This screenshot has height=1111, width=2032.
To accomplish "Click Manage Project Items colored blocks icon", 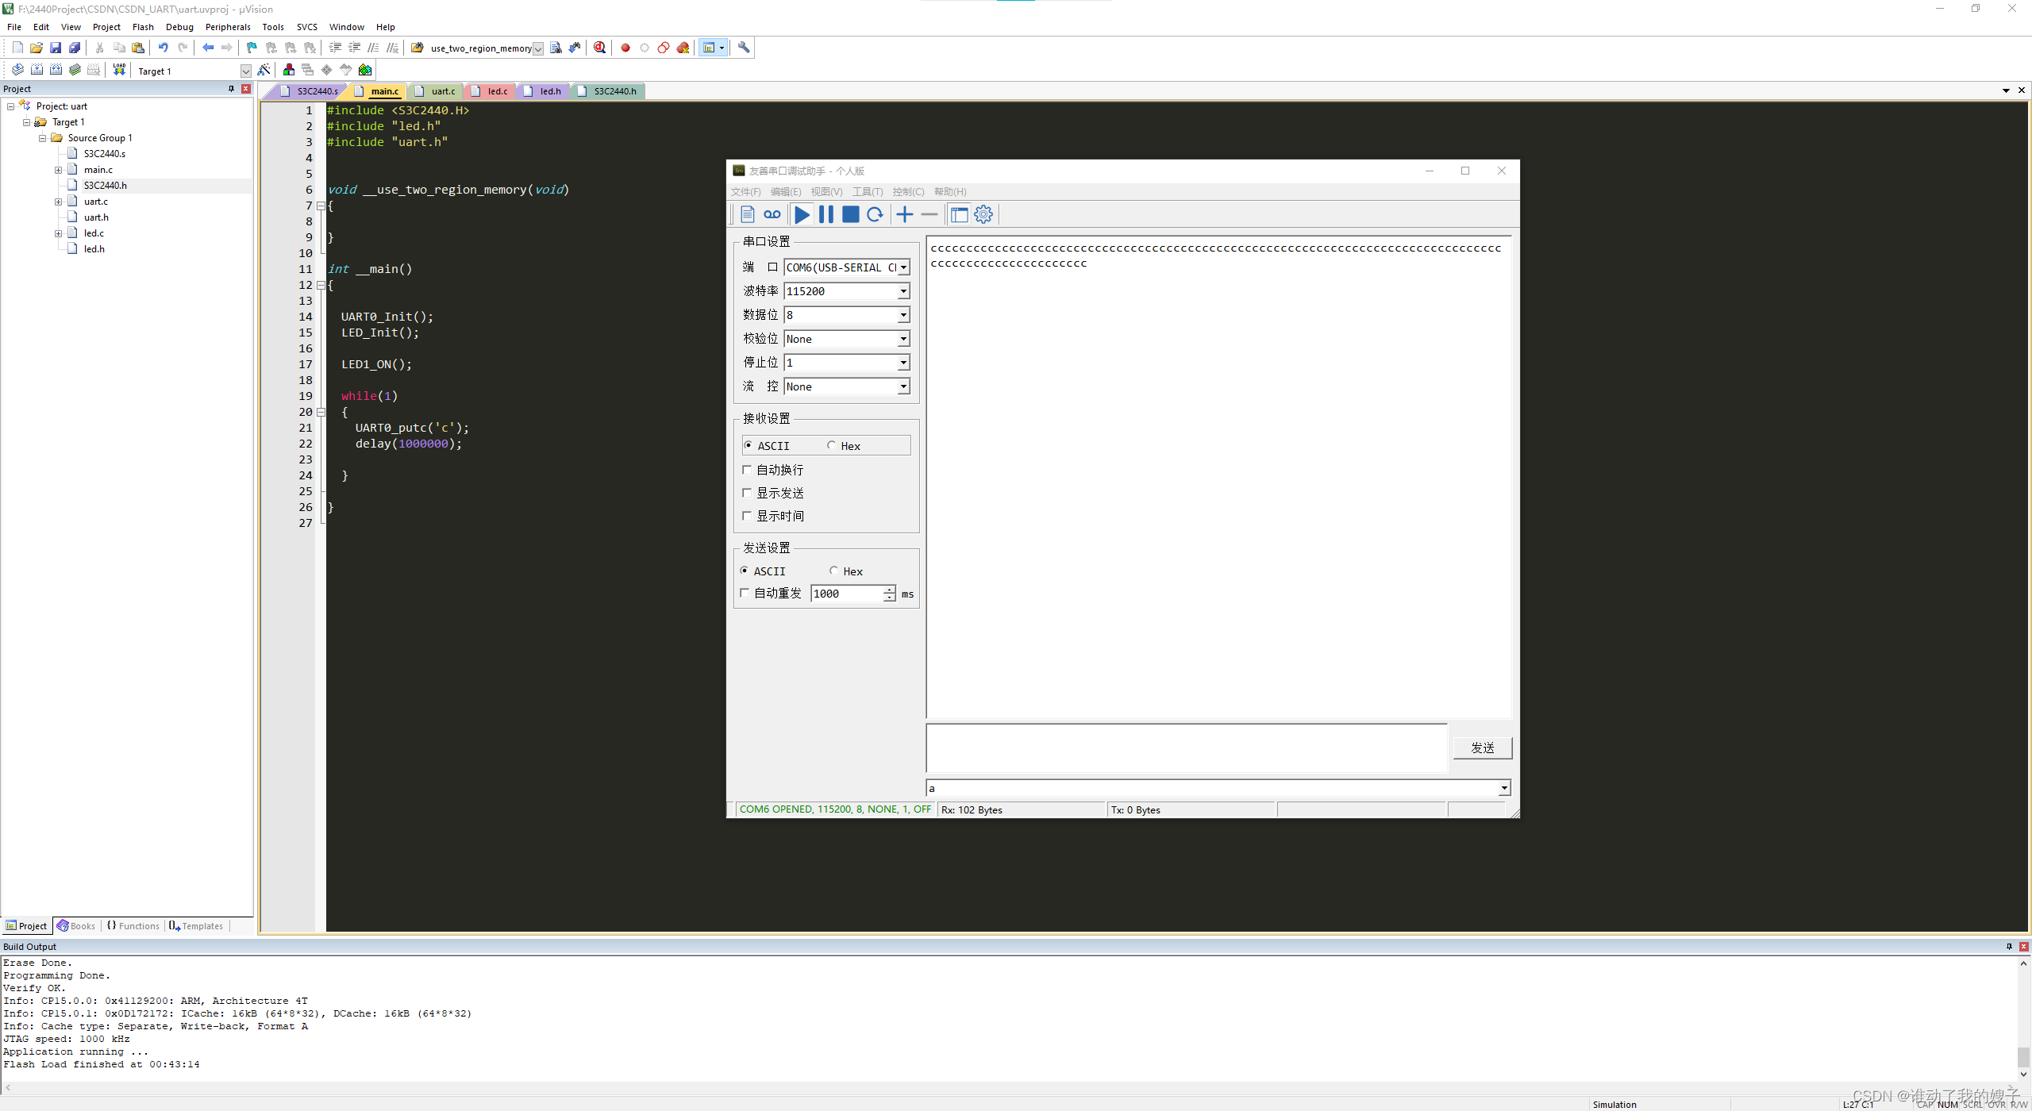I will 289,70.
